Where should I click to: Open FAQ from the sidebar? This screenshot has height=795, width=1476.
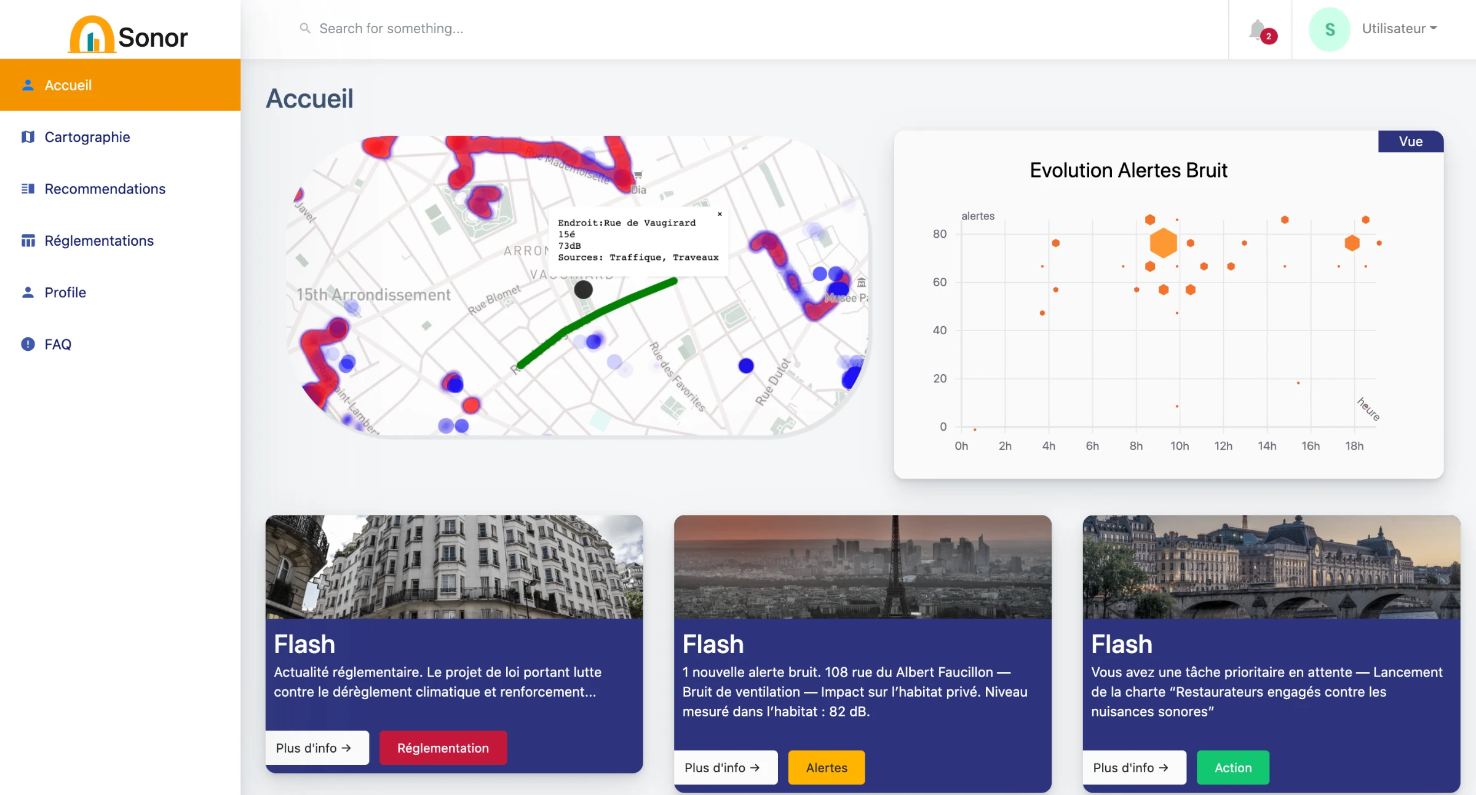coord(120,344)
